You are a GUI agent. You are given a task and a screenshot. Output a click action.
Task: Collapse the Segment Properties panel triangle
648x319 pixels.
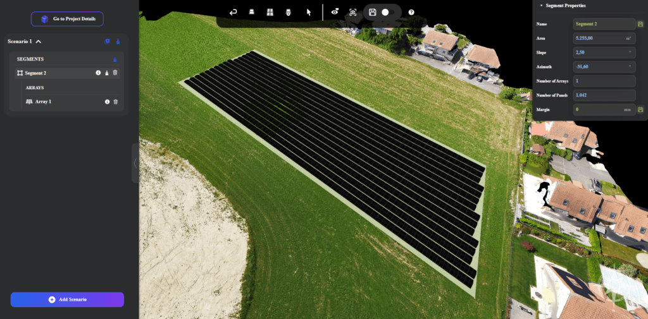click(x=542, y=6)
